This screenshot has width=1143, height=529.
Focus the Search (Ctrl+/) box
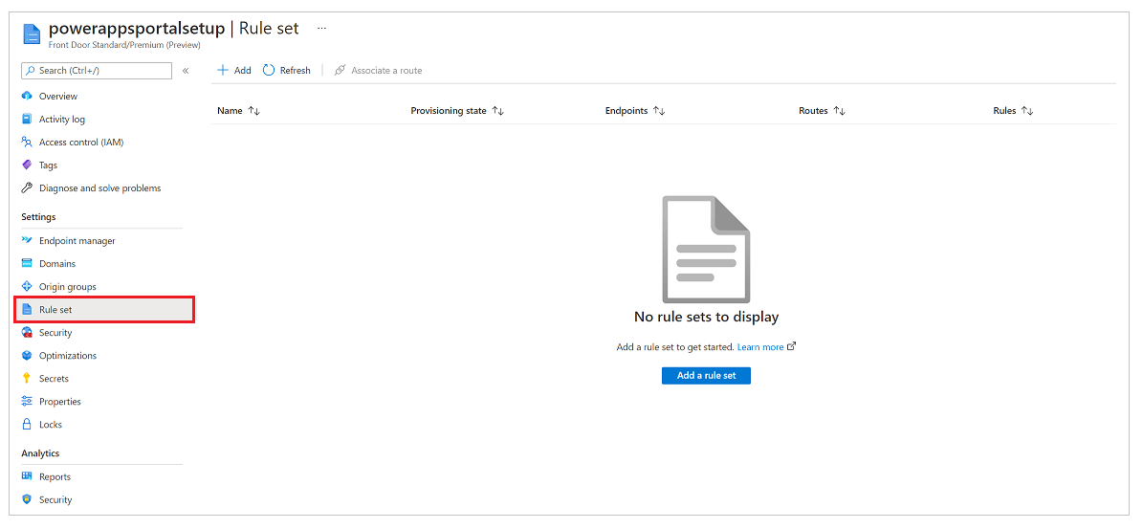97,71
